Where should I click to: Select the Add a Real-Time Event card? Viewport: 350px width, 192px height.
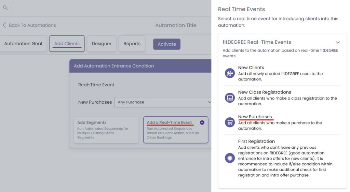point(175,130)
